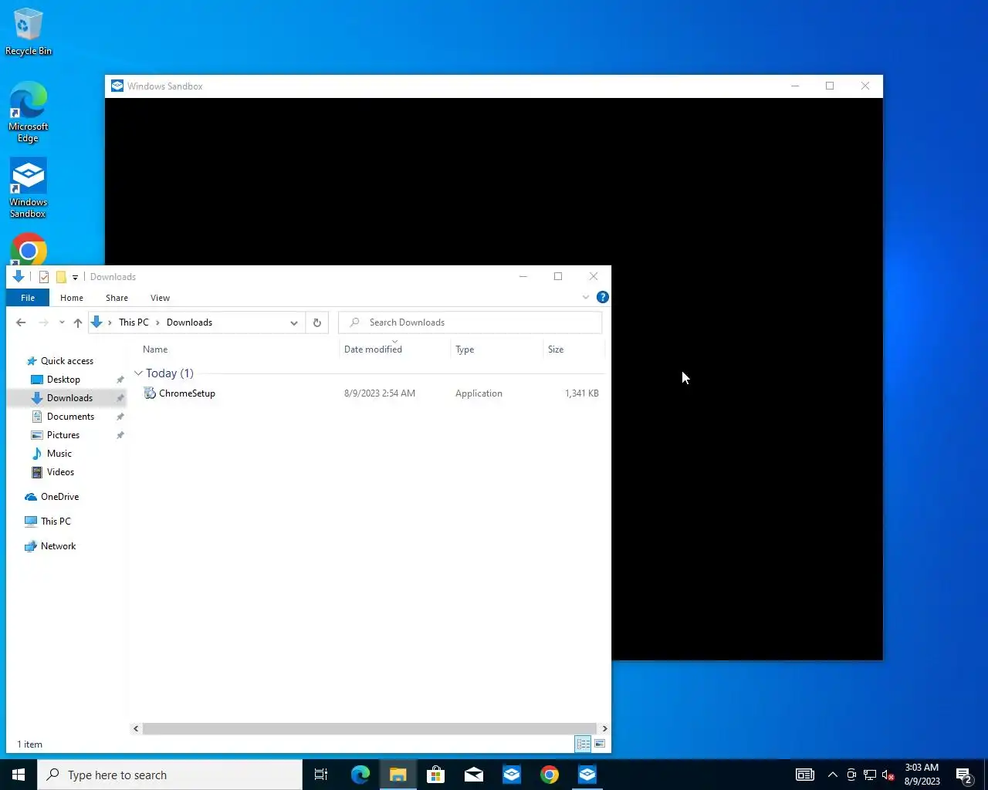Select the Windows Sandbox desktop shortcut
The height and width of the screenshot is (790, 988).
28,188
